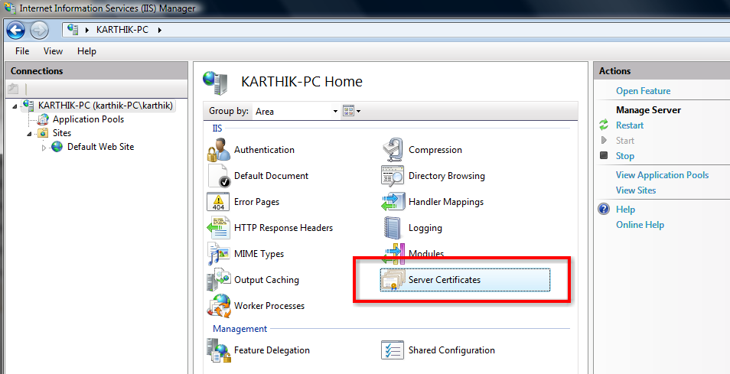
Task: Open the Modules feature
Action: pos(412,254)
